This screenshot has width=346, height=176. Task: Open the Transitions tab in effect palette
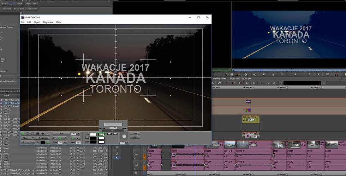(x=6, y=9)
